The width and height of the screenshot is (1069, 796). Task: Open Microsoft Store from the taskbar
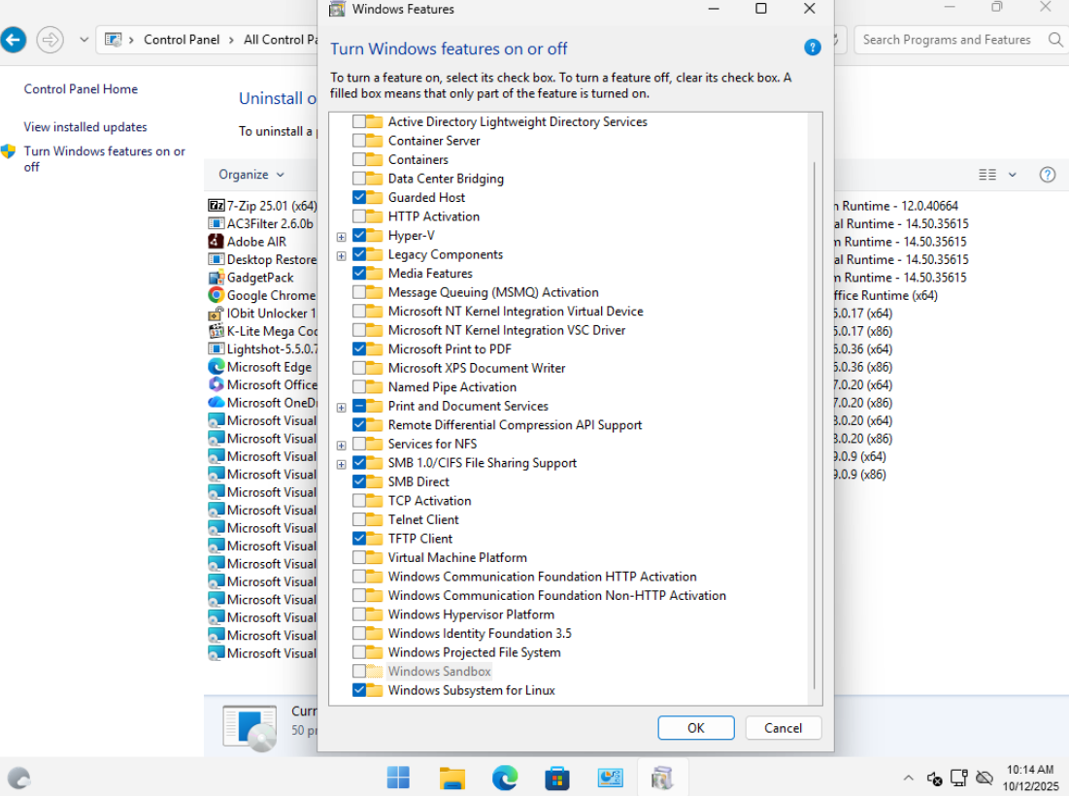pyautogui.click(x=557, y=778)
